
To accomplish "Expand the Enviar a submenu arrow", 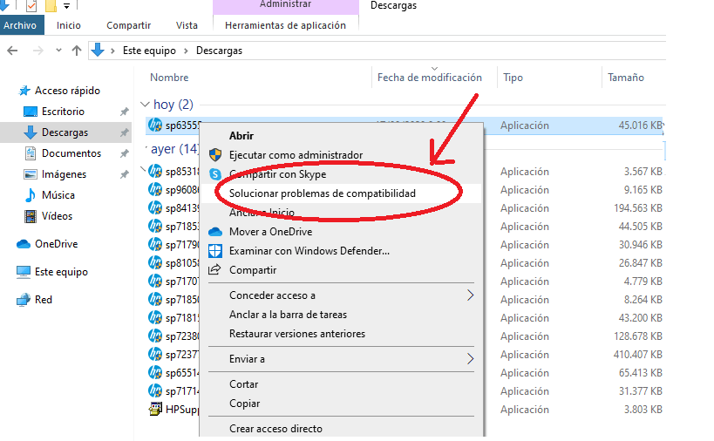I will point(471,358).
